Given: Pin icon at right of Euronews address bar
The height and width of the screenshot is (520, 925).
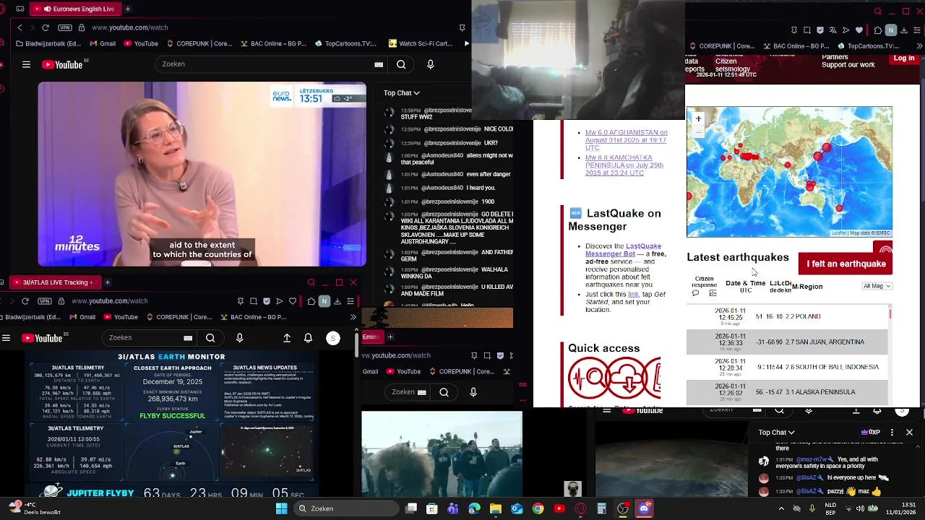Looking at the screenshot, I should tap(462, 27).
